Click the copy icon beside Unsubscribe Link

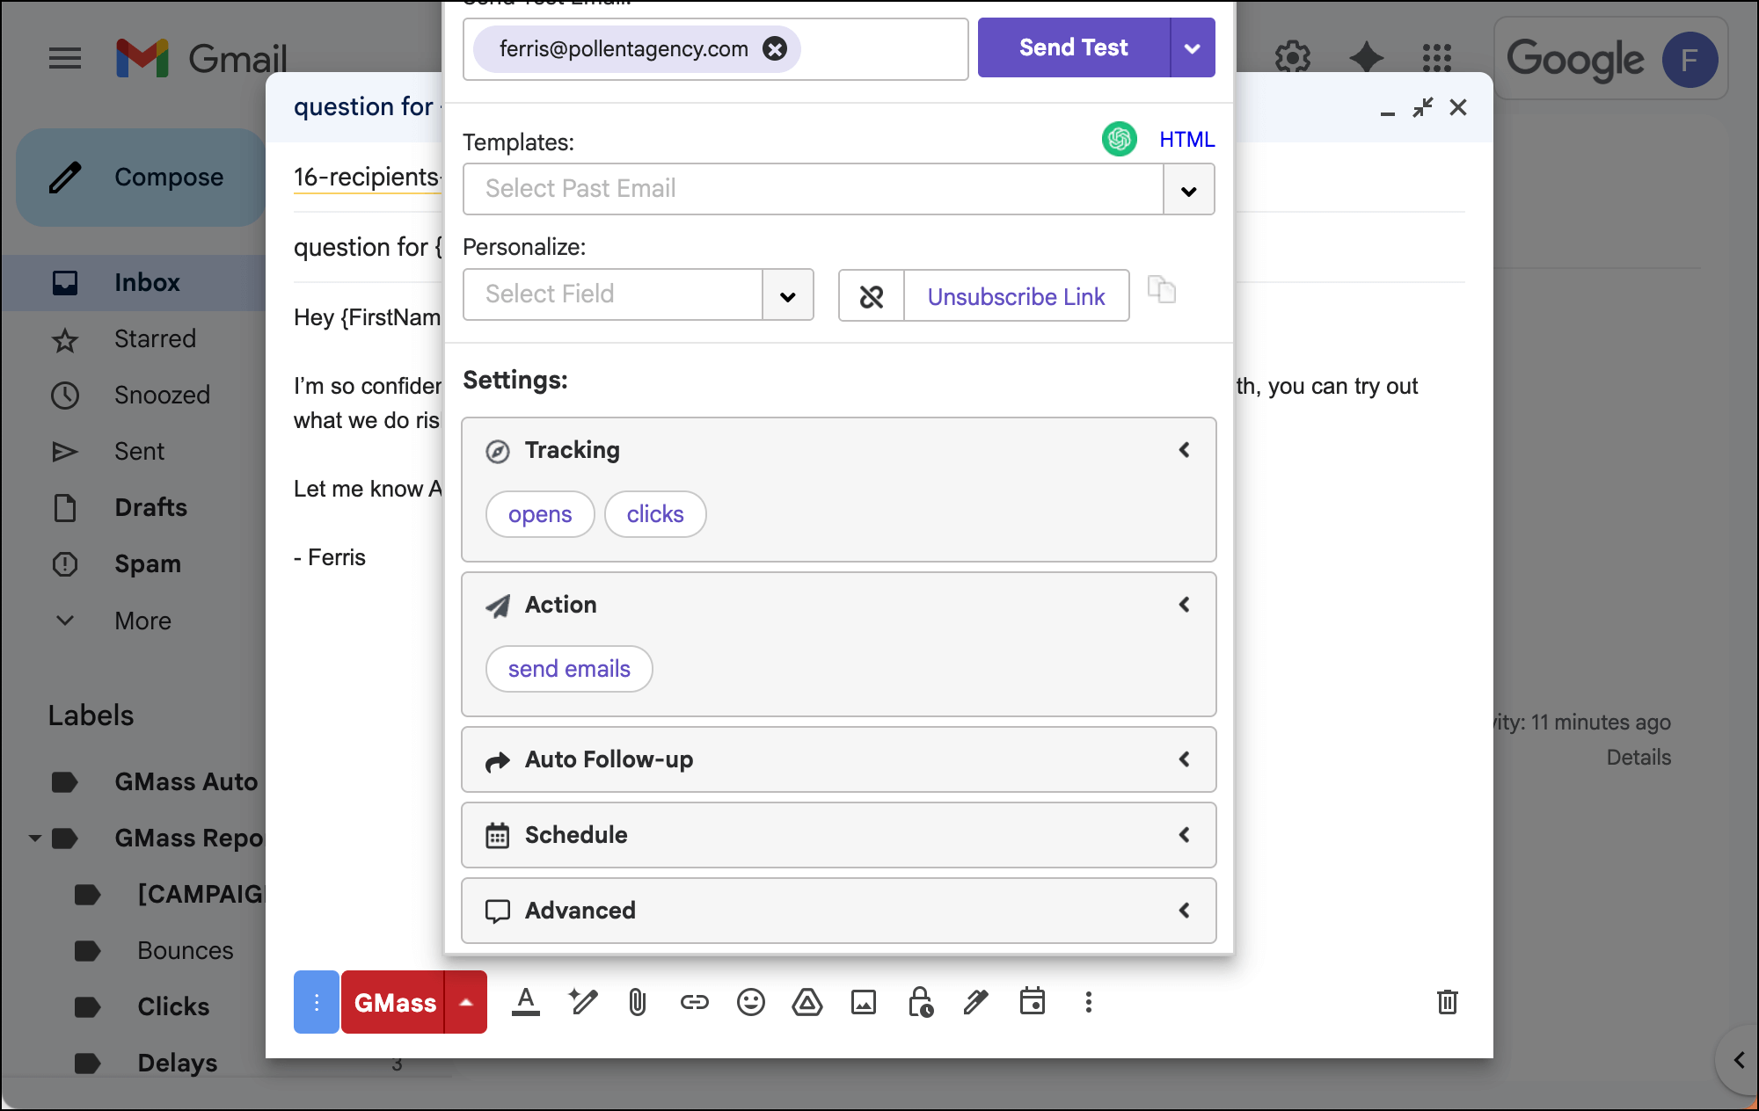pos(1161,289)
